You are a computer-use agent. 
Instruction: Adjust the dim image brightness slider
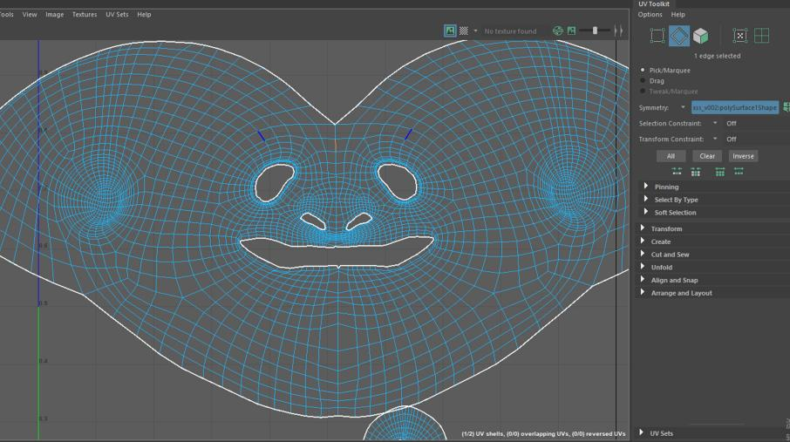pyautogui.click(x=595, y=31)
